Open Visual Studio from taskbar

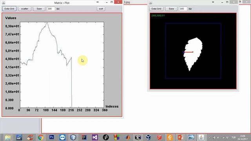[x=95, y=137]
